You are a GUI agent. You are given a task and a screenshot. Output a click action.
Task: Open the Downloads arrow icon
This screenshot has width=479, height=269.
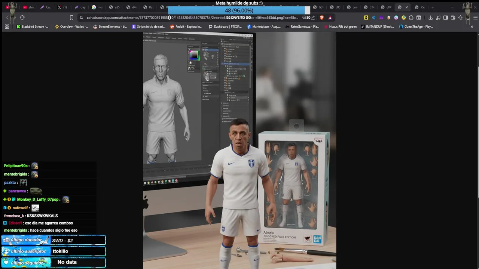pyautogui.click(x=431, y=18)
